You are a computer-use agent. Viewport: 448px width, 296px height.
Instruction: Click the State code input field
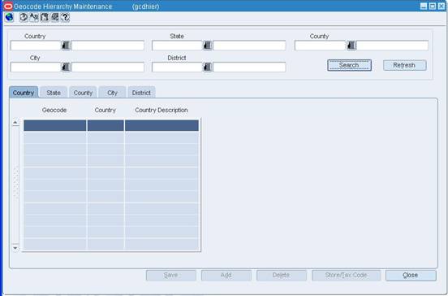[x=178, y=46]
